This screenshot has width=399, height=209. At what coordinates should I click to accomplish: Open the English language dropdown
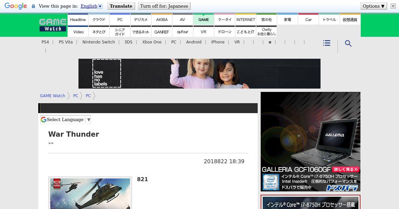[x=91, y=6]
